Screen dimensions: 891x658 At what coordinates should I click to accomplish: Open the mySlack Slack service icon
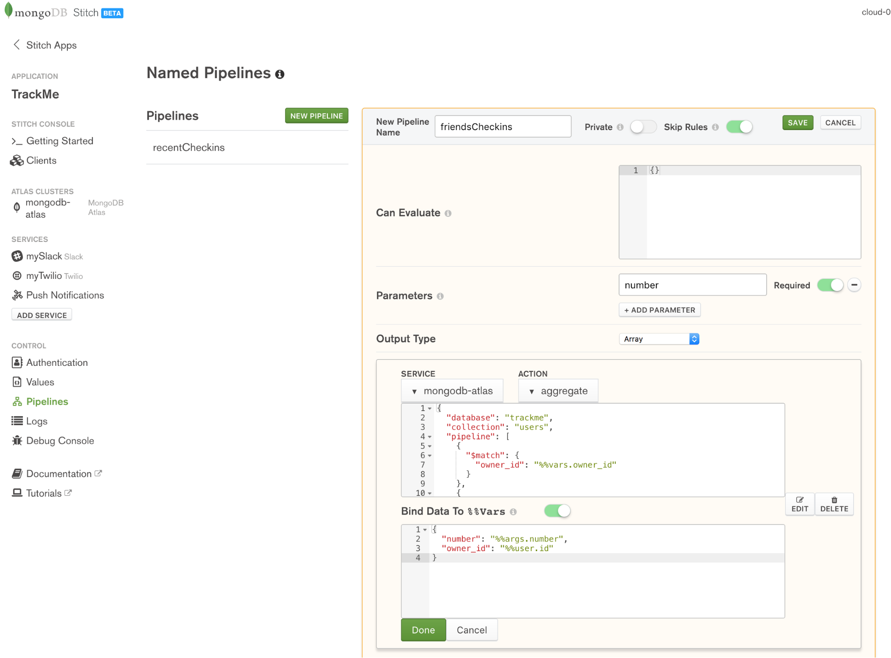point(17,256)
